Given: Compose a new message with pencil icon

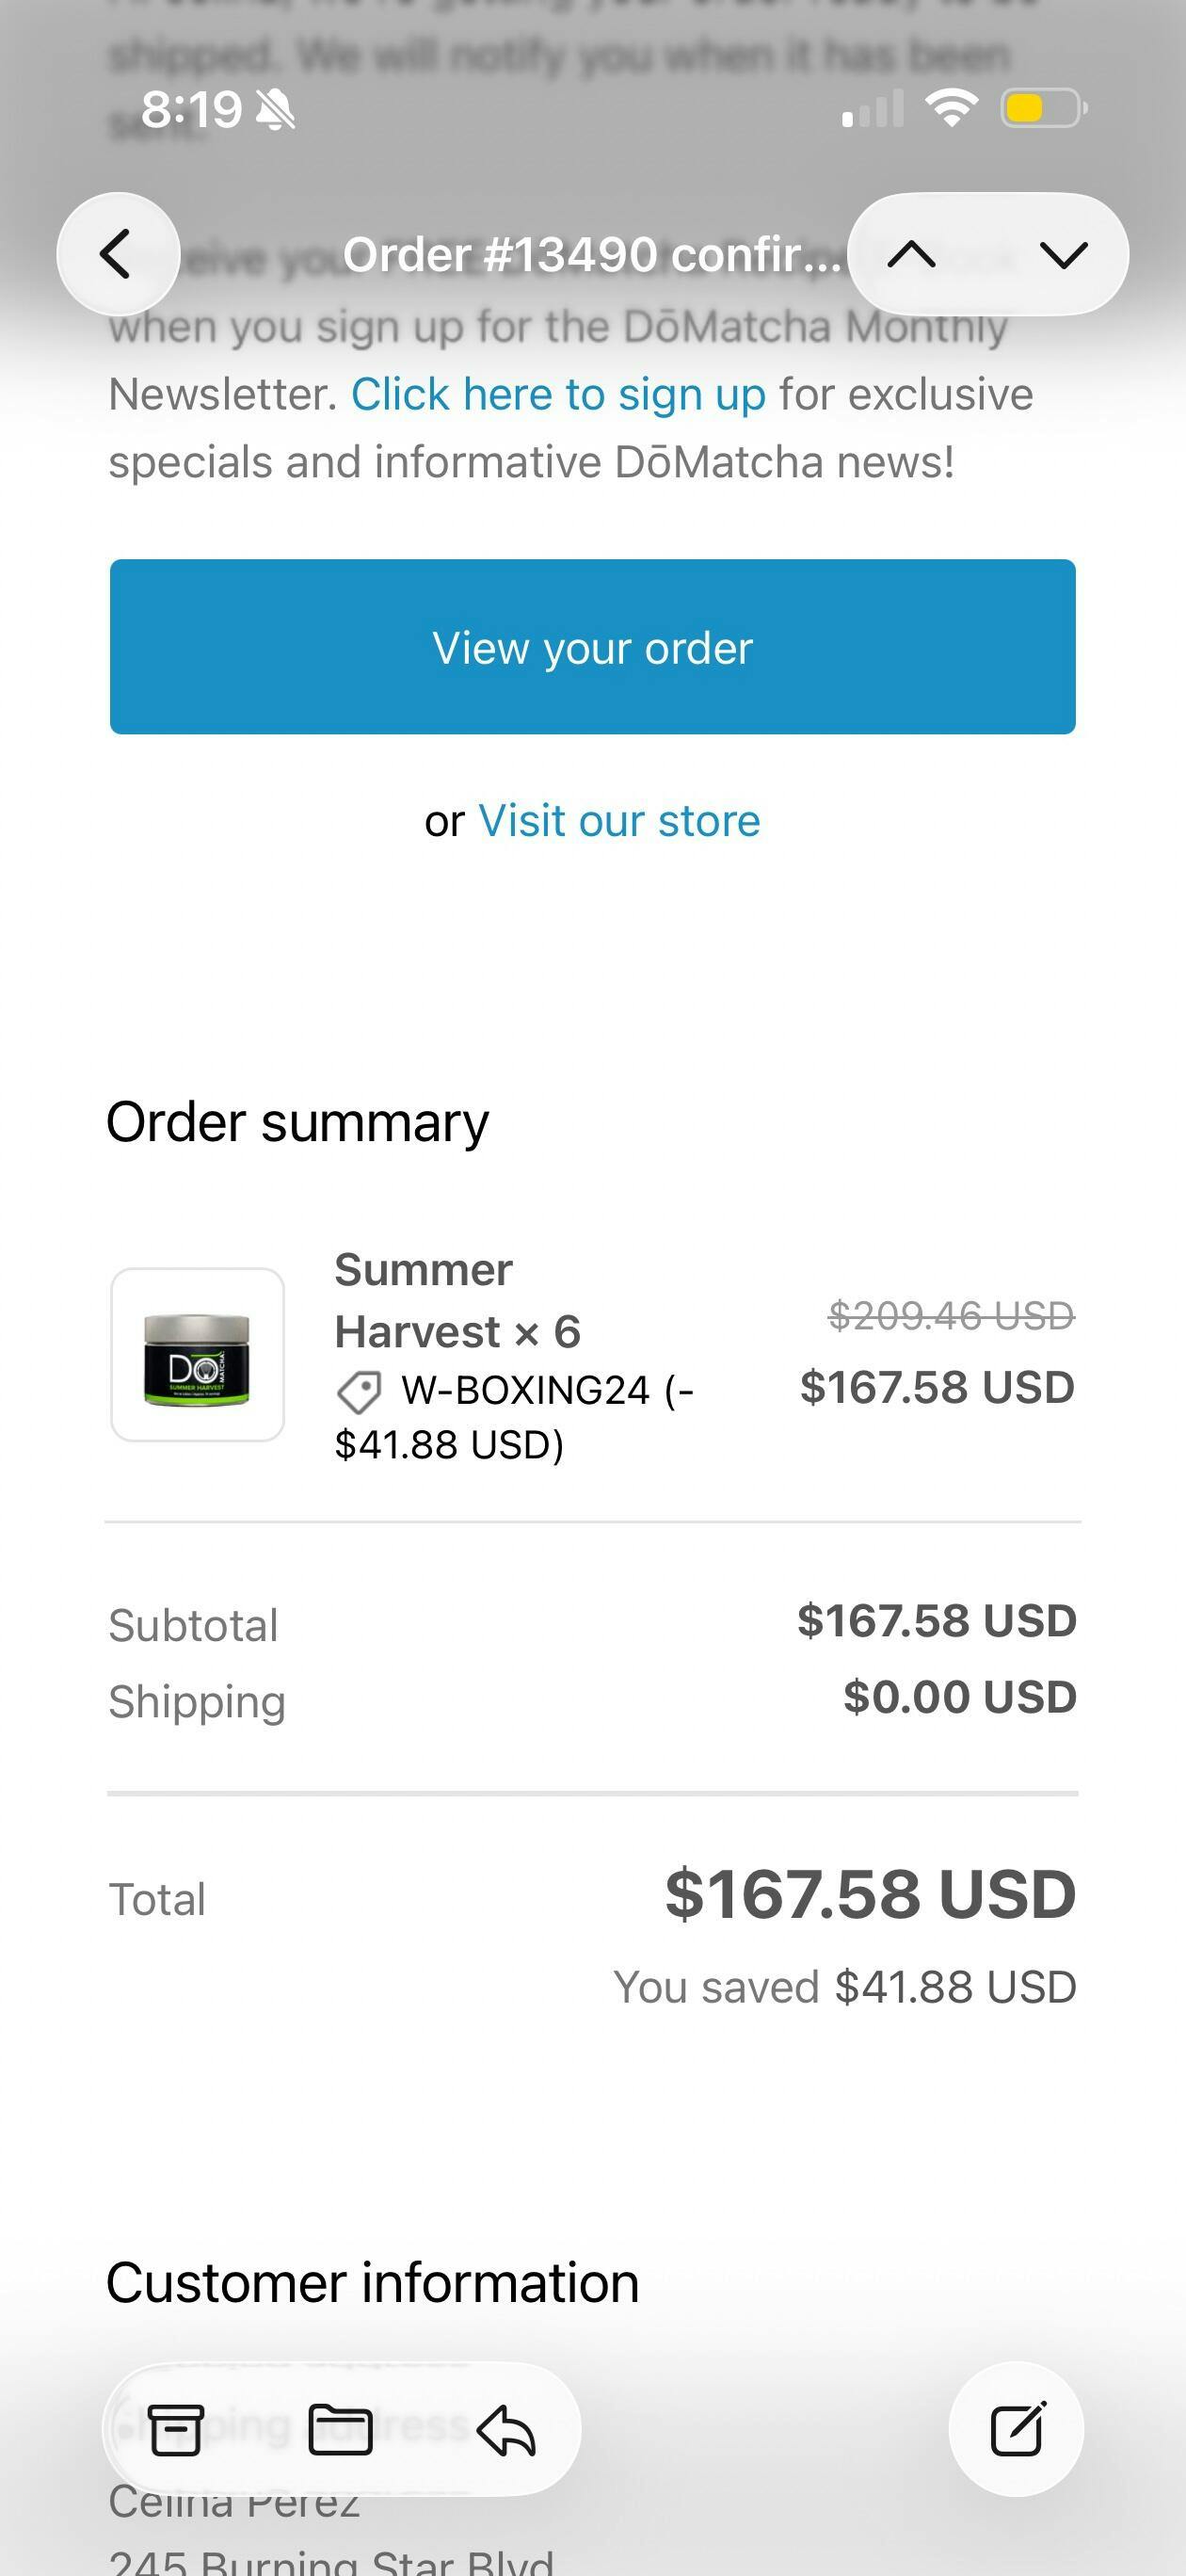Looking at the screenshot, I should [1017, 2430].
